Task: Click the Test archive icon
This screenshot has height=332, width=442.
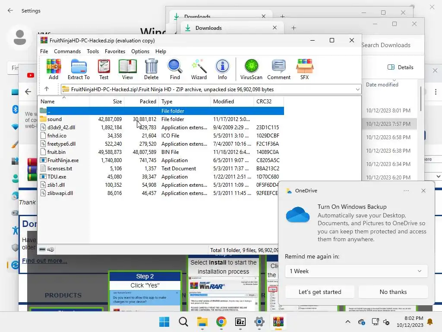Action: pos(104,70)
